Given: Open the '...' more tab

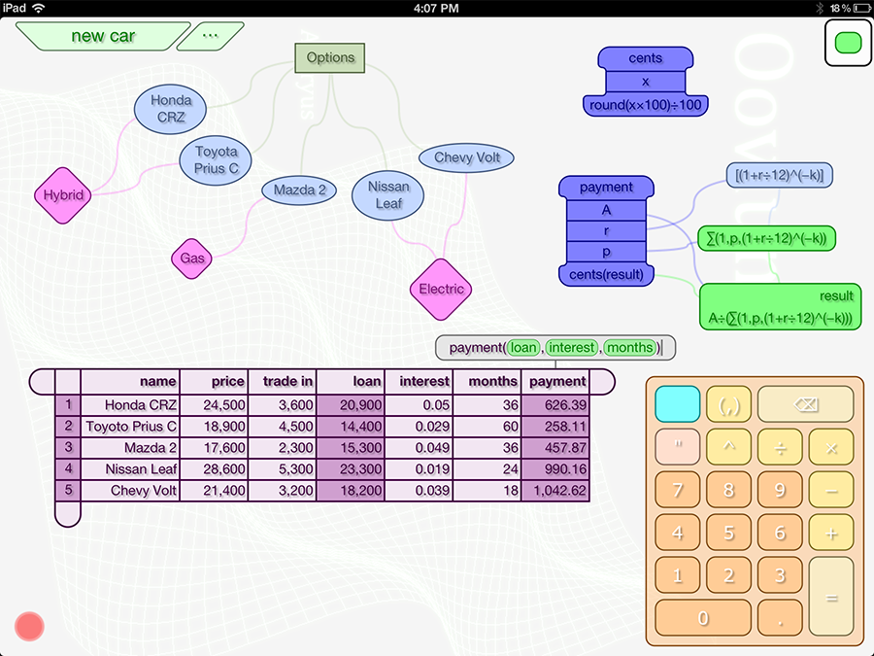Looking at the screenshot, I should point(210,36).
